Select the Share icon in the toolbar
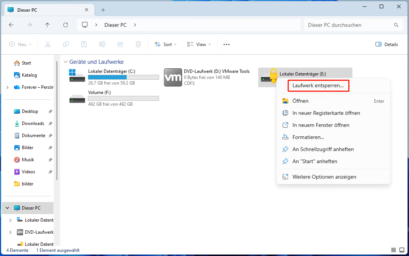Image resolution: width=409 pixels, height=256 pixels. 120,44
